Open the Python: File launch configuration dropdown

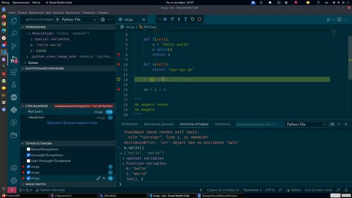tap(79, 20)
